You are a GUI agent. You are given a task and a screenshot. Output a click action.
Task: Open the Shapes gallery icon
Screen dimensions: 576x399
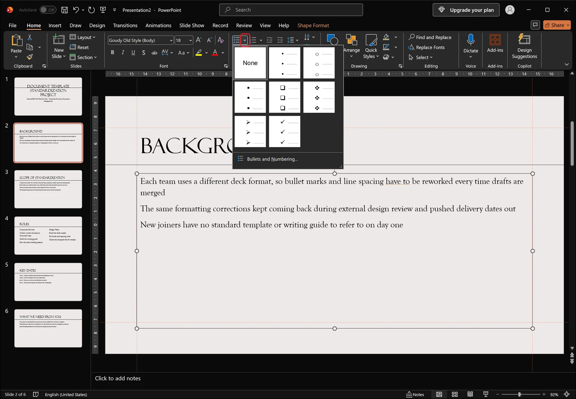pyautogui.click(x=332, y=39)
